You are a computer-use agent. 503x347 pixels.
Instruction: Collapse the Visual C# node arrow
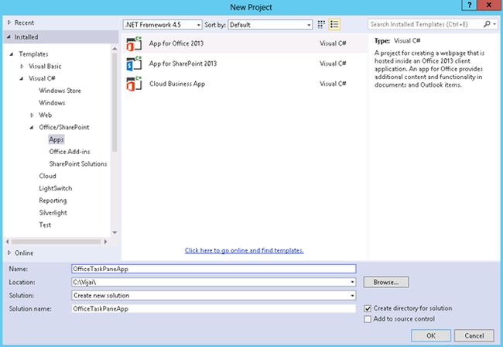click(x=22, y=78)
